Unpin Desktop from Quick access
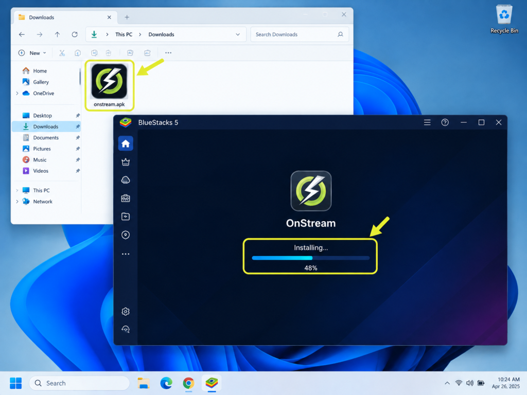Viewport: 527px width, 395px height. click(78, 116)
